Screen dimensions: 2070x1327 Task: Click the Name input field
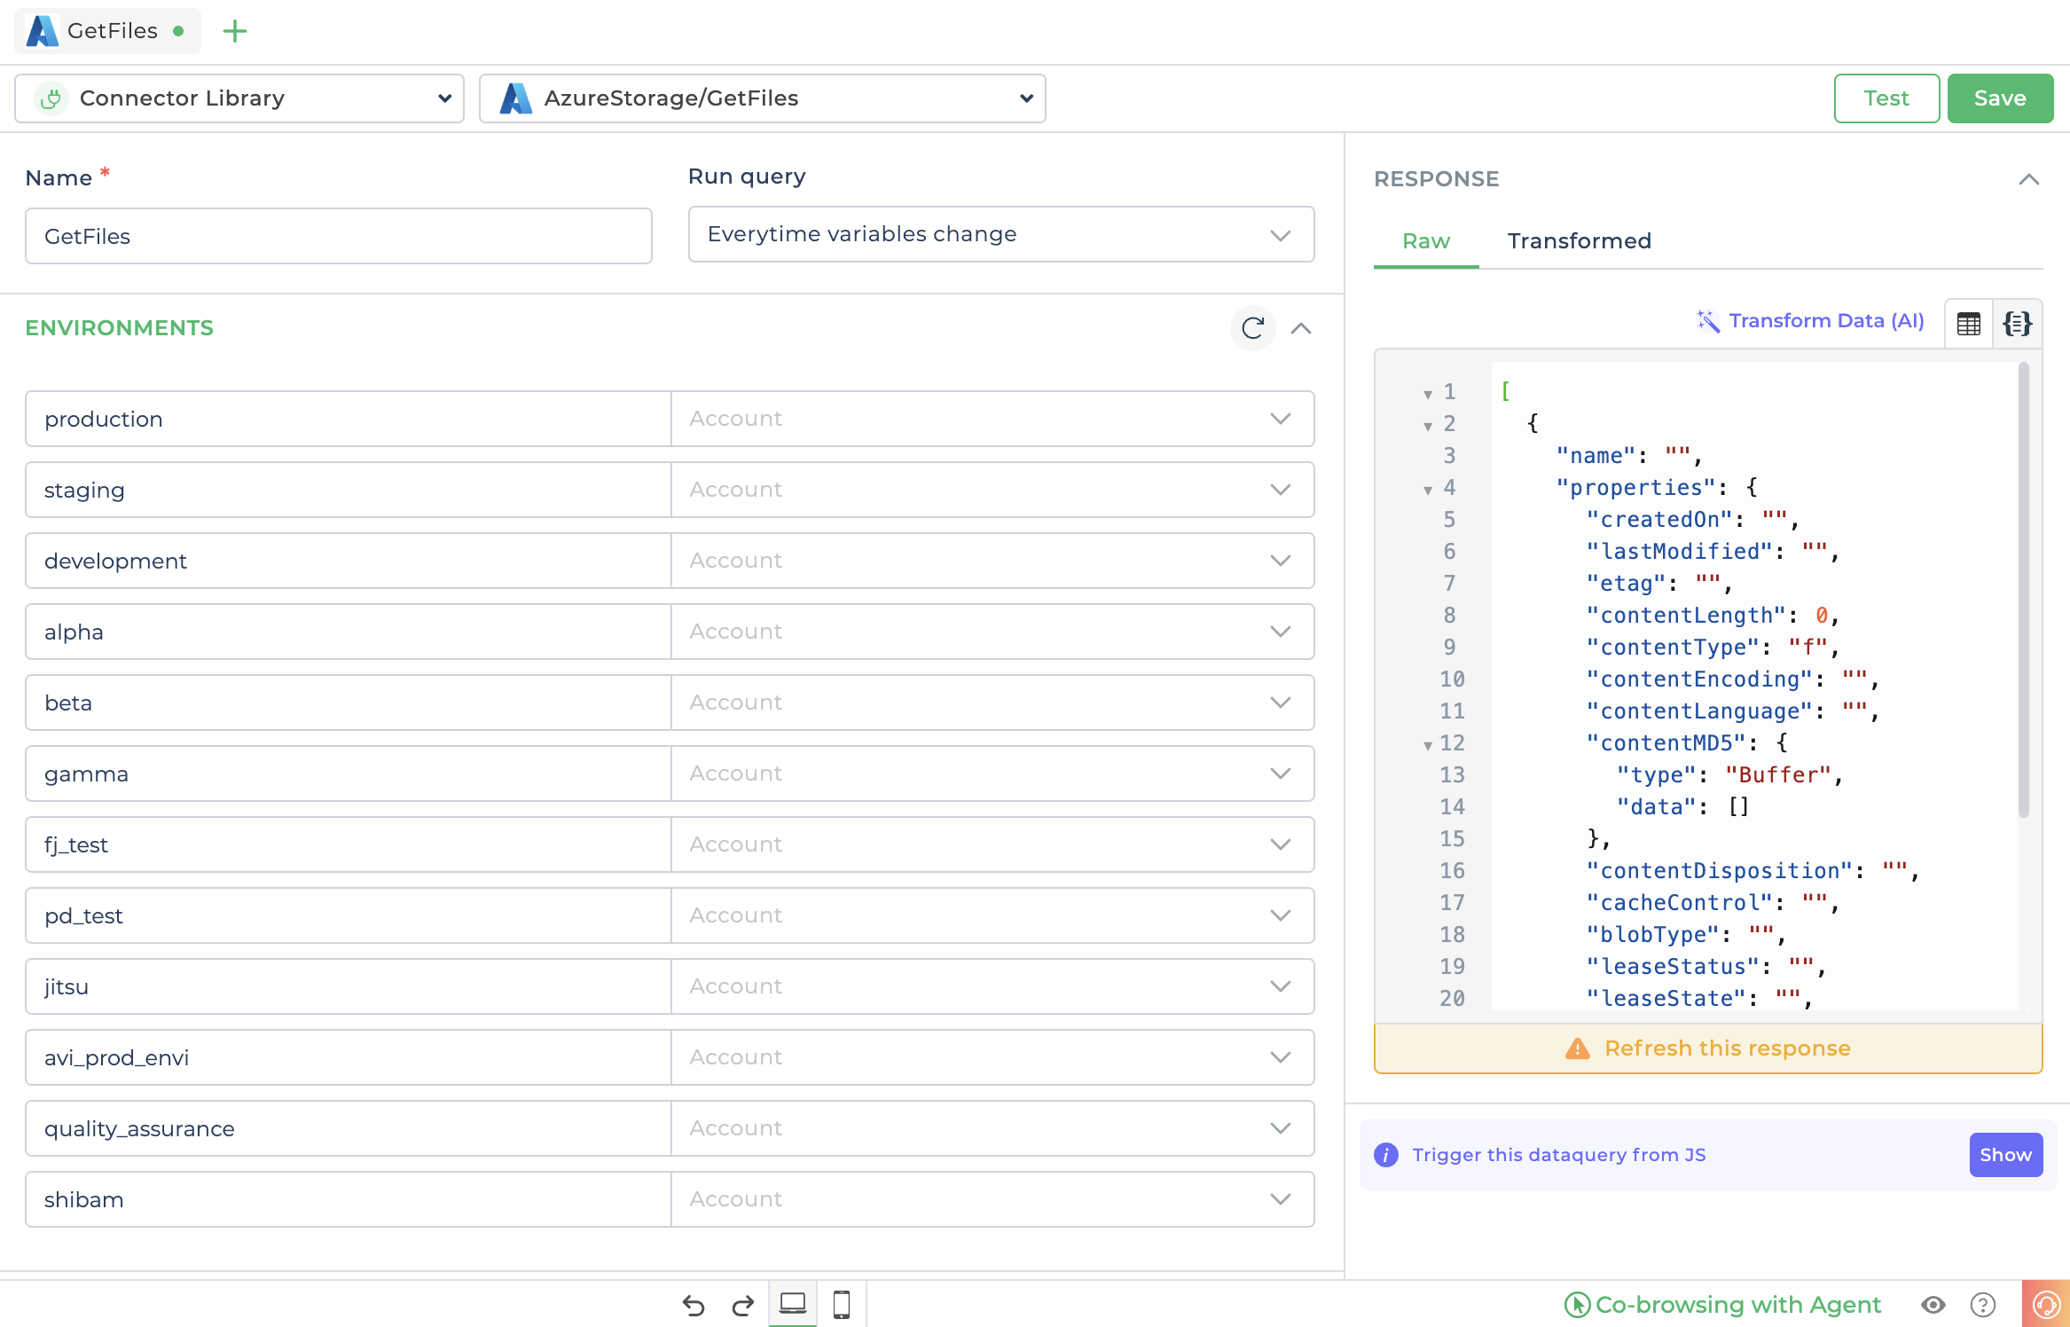(339, 236)
